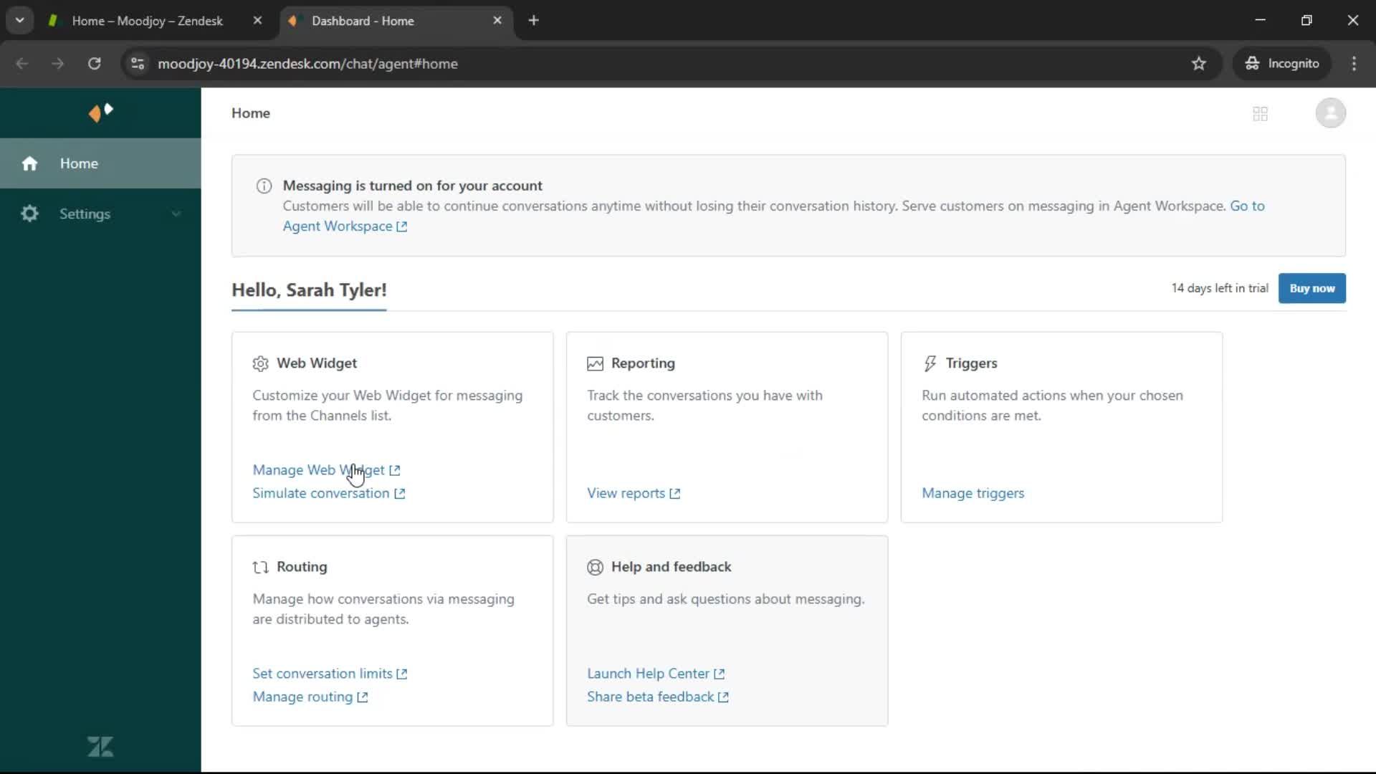Image resolution: width=1376 pixels, height=774 pixels.
Task: Click the Home page title text
Action: (x=251, y=113)
